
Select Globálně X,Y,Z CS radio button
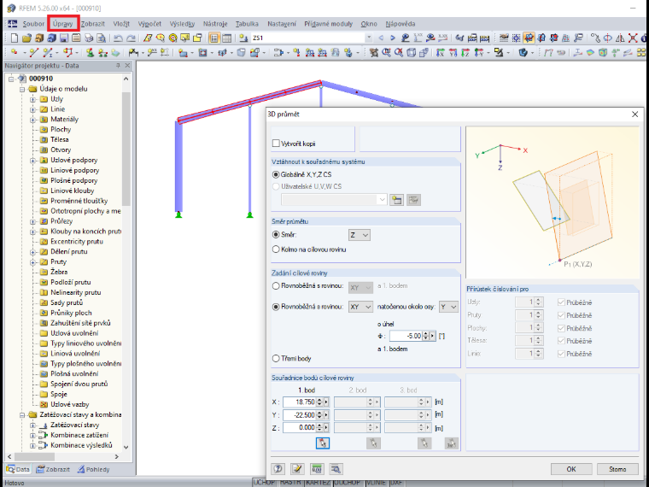[x=276, y=174]
